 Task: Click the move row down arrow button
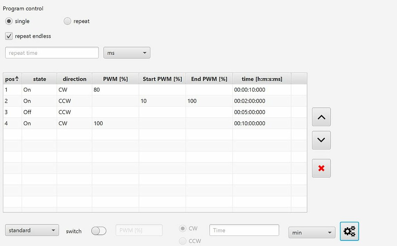321,140
